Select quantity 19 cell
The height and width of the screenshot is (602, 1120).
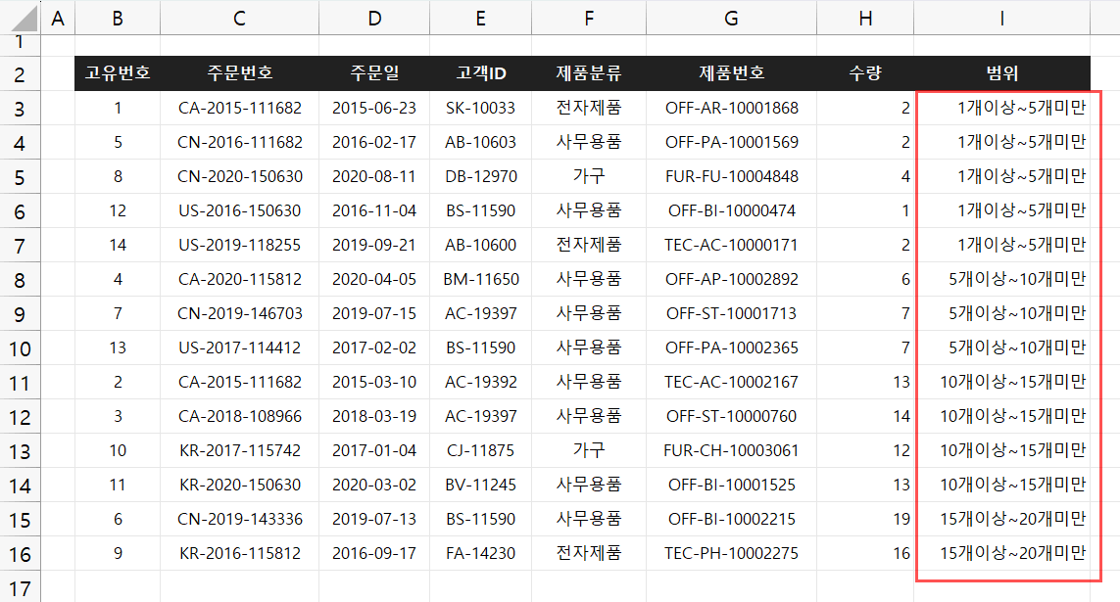point(865,519)
